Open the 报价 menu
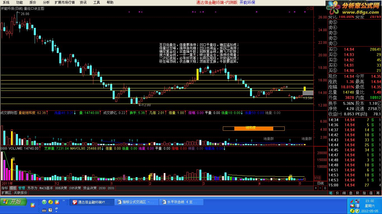382x214 pixels. pos(33,3)
